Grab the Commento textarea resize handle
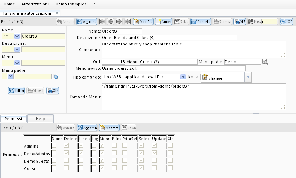The image size is (296, 178). [x=283, y=55]
